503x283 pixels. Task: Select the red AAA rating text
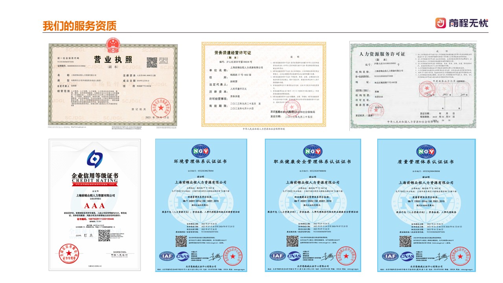(x=94, y=206)
